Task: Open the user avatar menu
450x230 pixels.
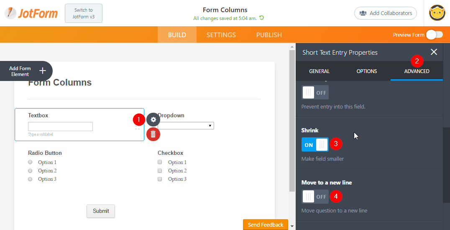Action: point(437,13)
